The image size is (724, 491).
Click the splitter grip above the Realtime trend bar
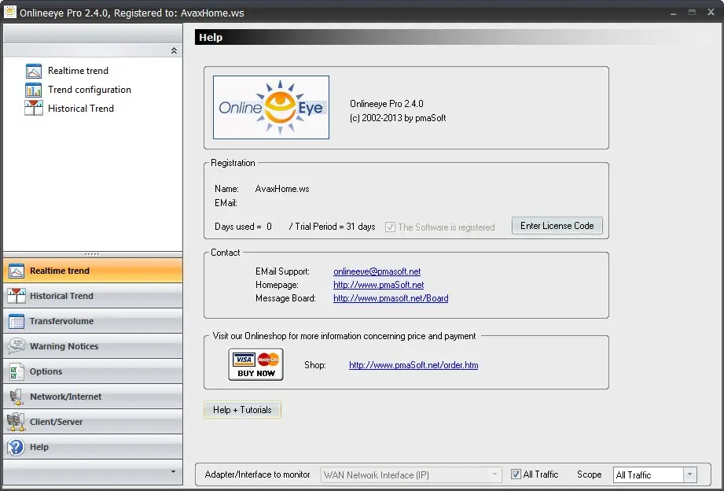[x=92, y=254]
